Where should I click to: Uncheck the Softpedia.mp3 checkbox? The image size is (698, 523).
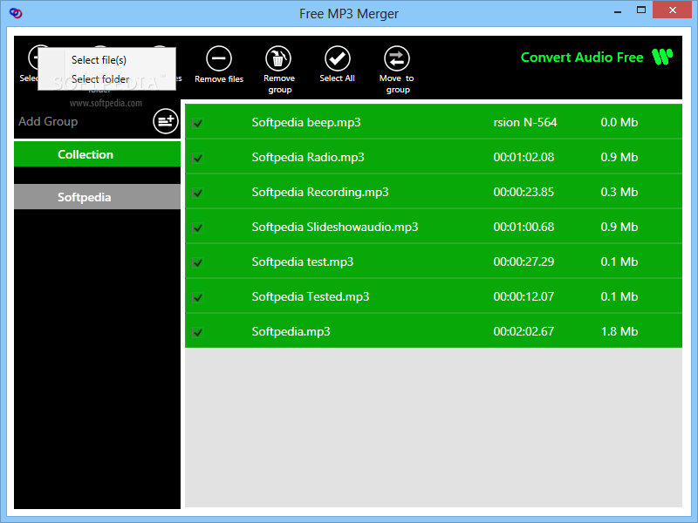coord(198,332)
